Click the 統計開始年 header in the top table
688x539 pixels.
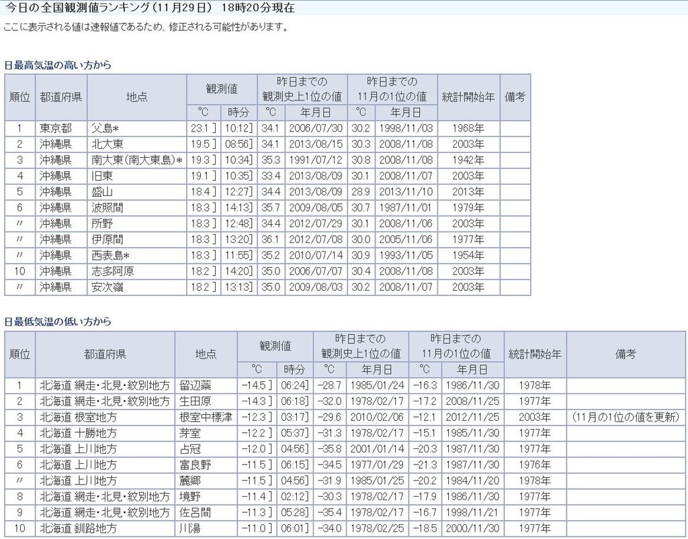point(468,97)
